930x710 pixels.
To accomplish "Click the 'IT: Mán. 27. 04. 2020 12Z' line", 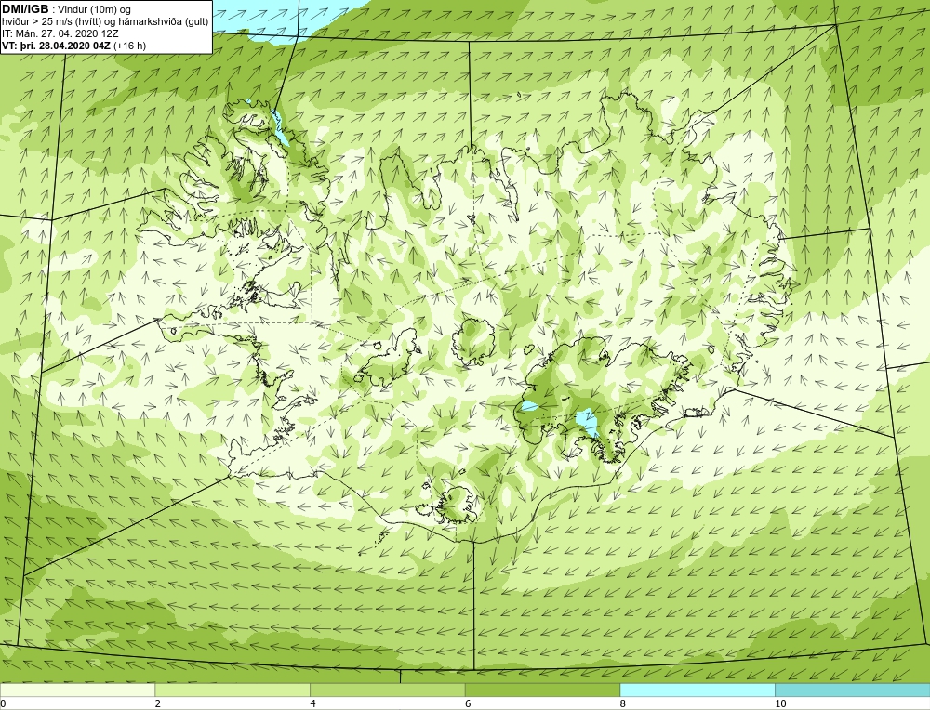I will [x=61, y=33].
